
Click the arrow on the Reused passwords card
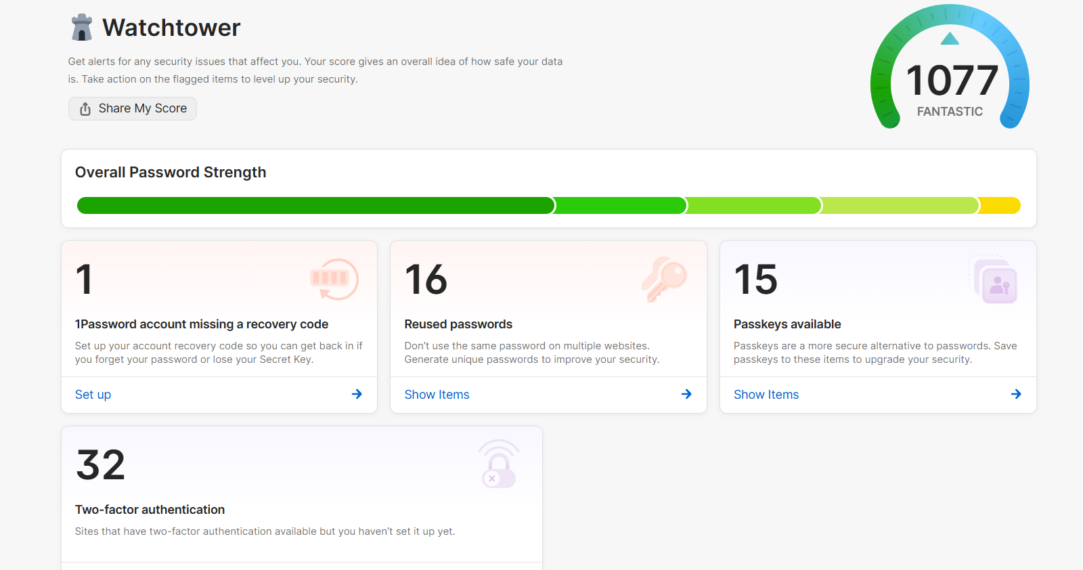[x=686, y=394]
